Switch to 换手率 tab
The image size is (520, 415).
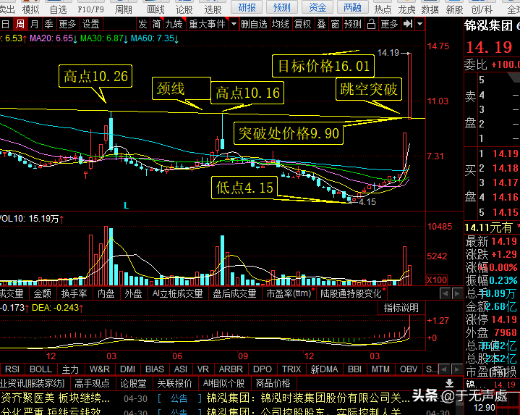point(74,293)
